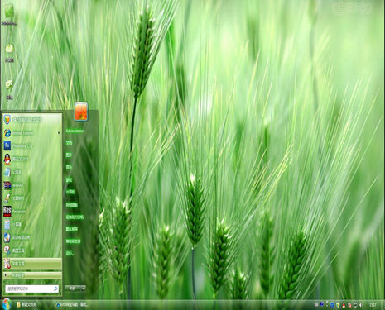Click the Shut down button
Image resolution: width=385 pixels, height=310 pixels.
pos(73,289)
